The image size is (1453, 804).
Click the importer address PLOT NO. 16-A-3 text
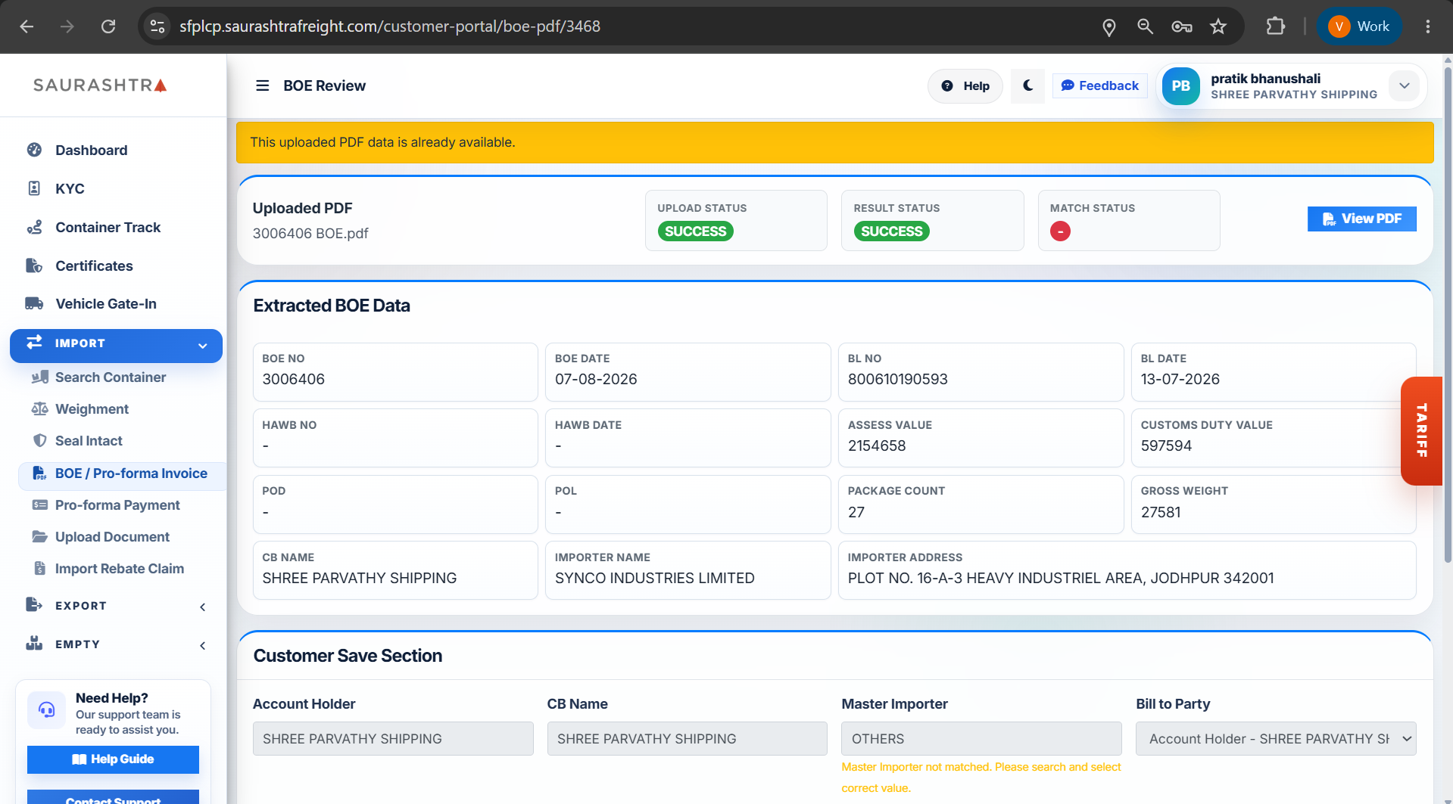[1061, 578]
